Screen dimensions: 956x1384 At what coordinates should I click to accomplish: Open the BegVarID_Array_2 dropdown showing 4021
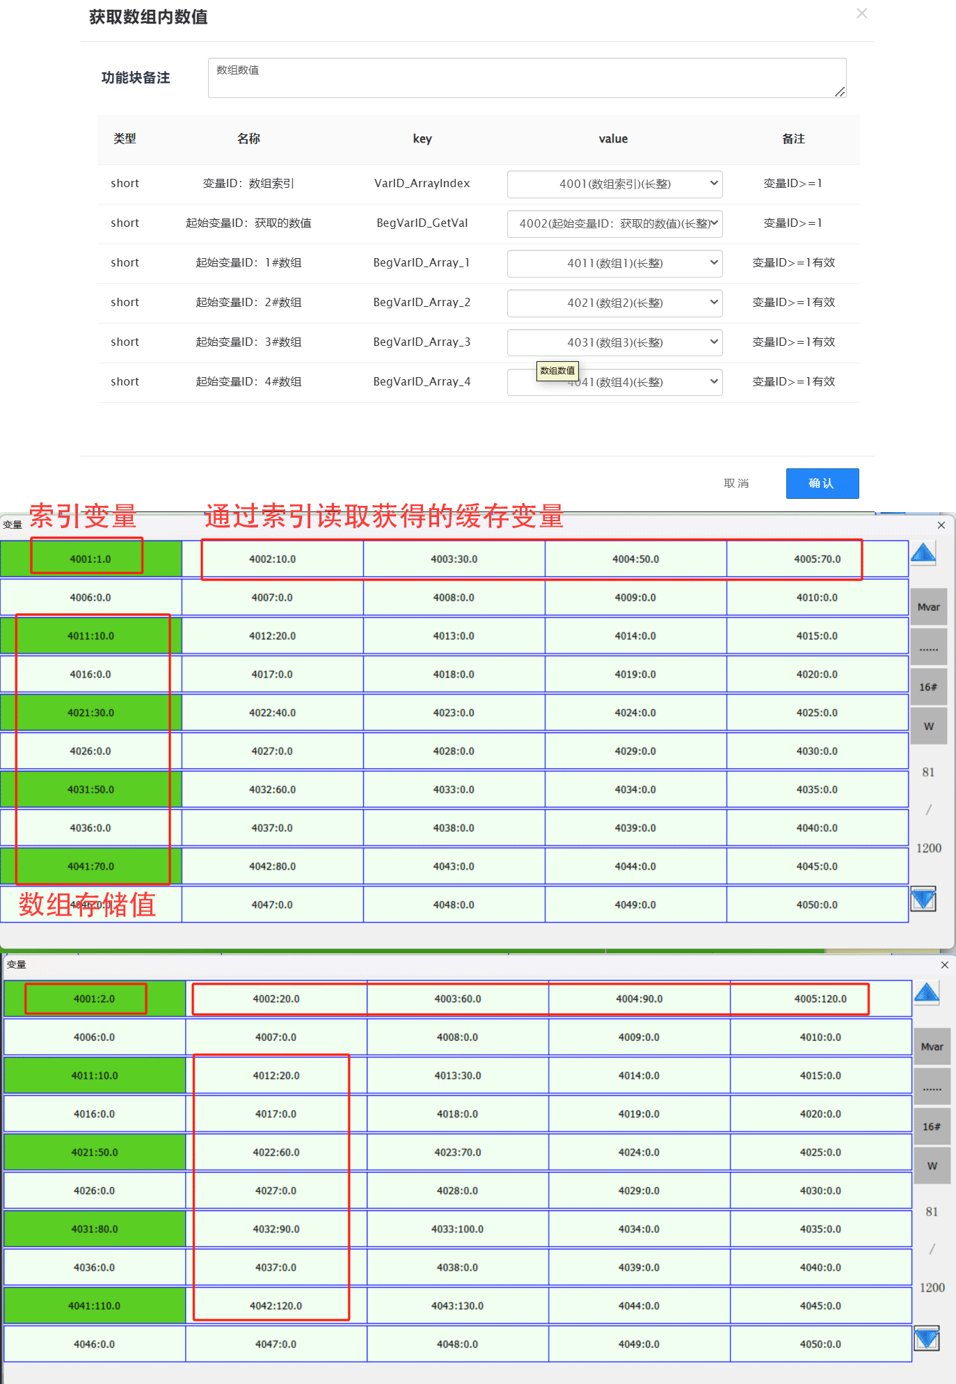(x=614, y=303)
